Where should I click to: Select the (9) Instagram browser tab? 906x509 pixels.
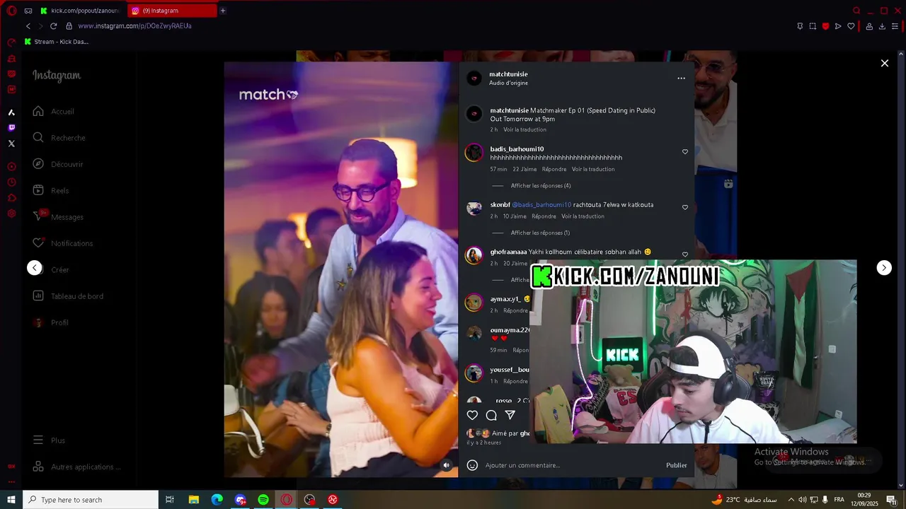click(171, 11)
